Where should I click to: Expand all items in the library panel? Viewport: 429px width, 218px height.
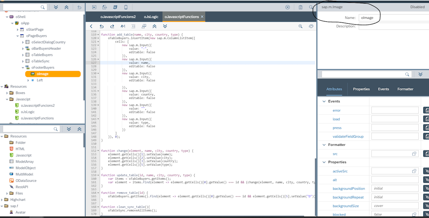tap(69, 129)
